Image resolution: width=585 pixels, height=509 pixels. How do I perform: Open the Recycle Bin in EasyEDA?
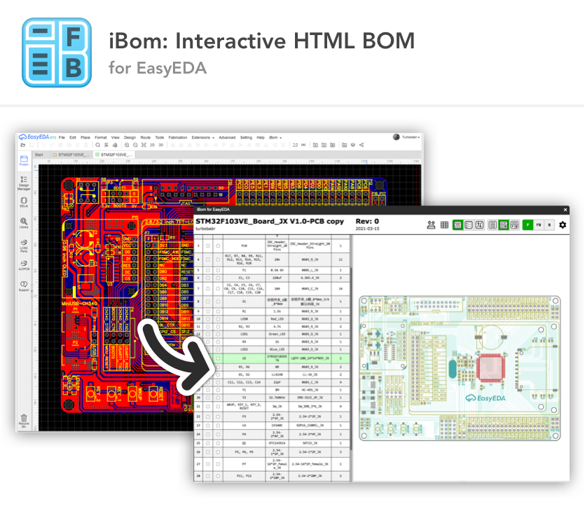(x=24, y=421)
